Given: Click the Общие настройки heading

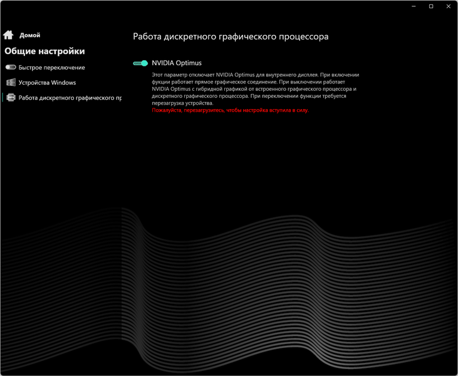Looking at the screenshot, I should pos(44,51).
